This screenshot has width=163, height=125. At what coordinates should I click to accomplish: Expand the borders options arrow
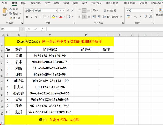[48, 17]
